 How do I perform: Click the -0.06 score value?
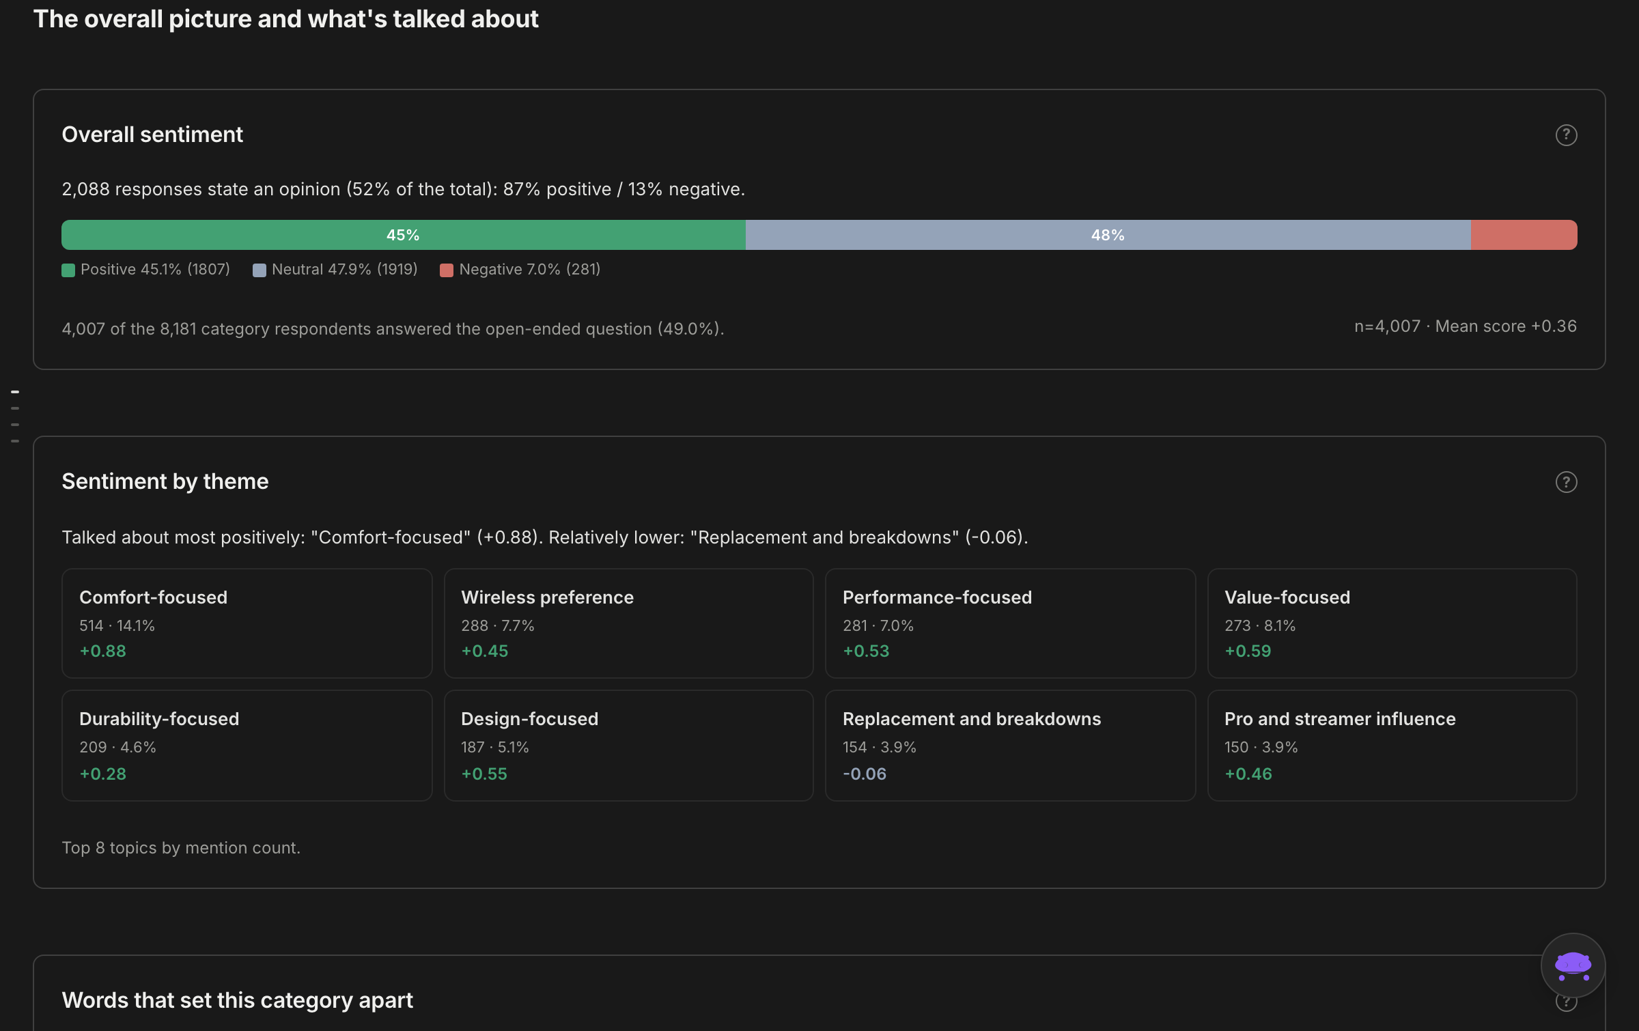point(865,774)
